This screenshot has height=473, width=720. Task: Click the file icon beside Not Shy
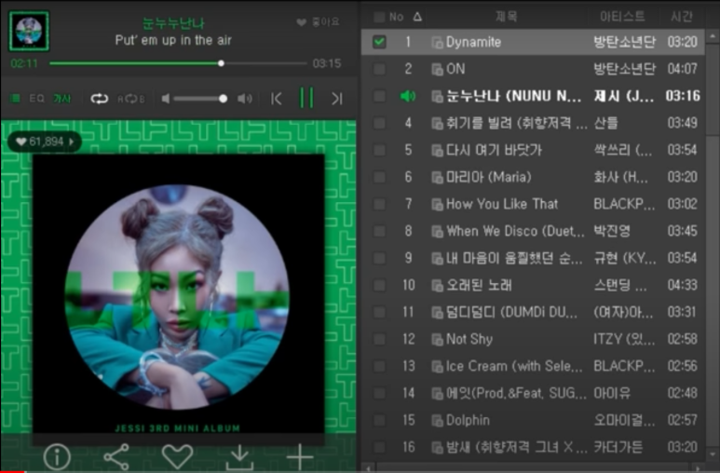point(437,340)
